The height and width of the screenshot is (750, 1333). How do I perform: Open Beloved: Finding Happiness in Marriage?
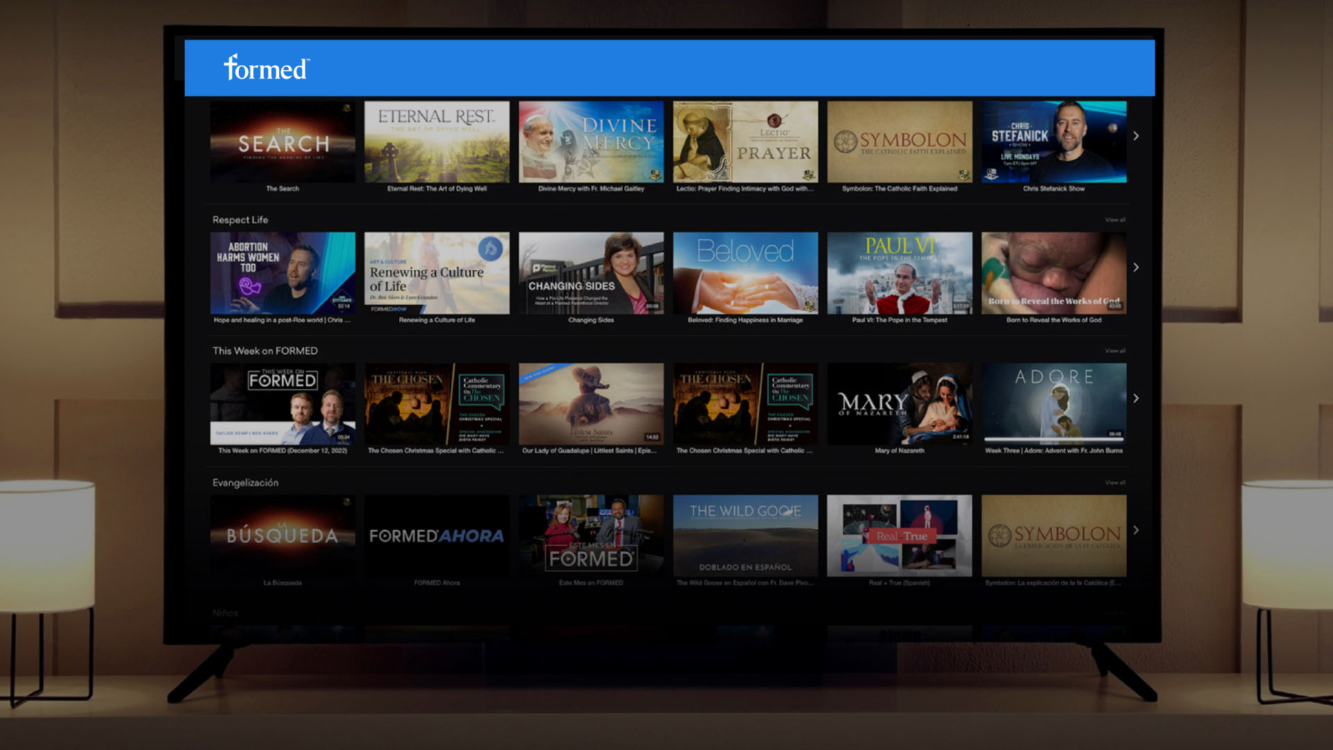pos(745,273)
